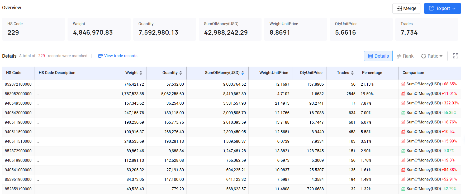
Task: Click the -55.35% comparison value
Action: pos(449,113)
